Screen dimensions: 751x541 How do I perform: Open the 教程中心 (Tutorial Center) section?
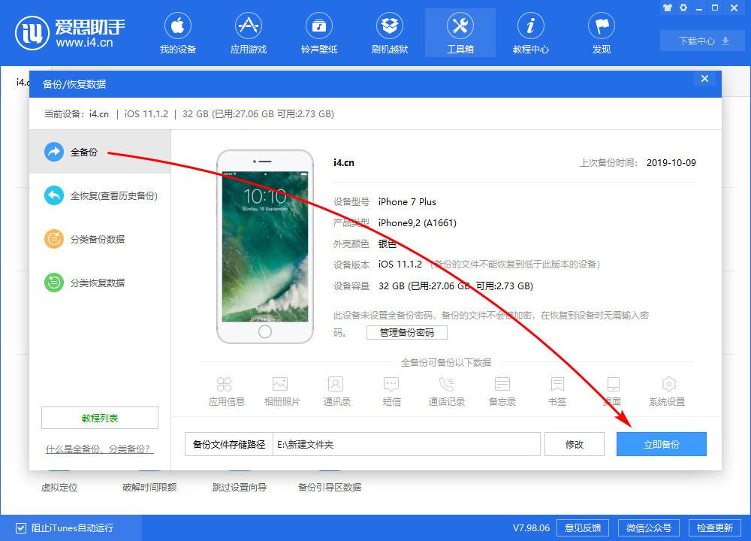[531, 32]
